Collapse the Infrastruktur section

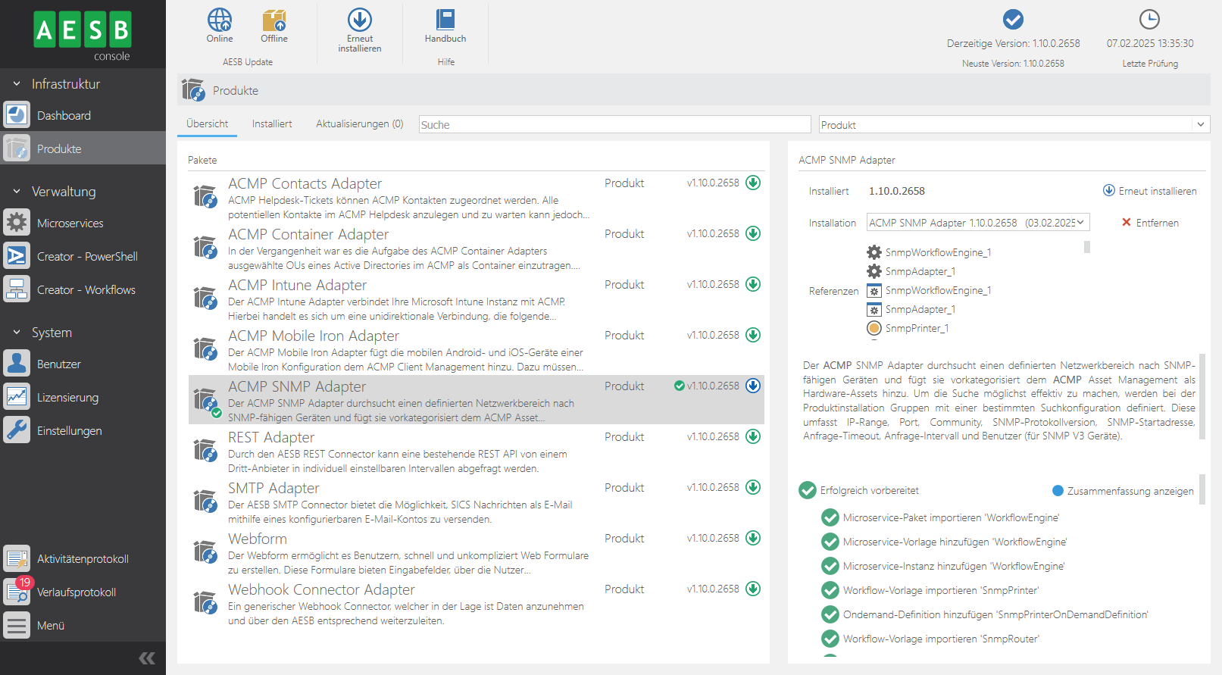pyautogui.click(x=17, y=84)
